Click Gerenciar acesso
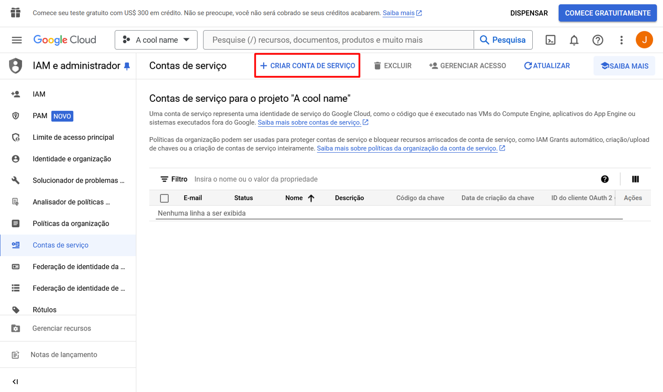The height and width of the screenshot is (392, 663). tap(467, 66)
